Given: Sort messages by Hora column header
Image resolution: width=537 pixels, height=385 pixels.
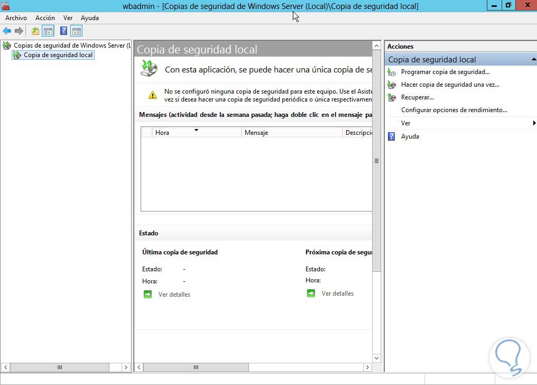Looking at the screenshot, I should [x=197, y=133].
